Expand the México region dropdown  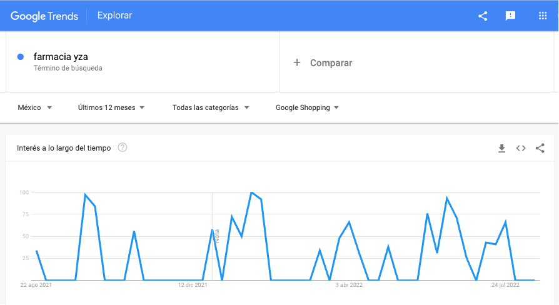pos(35,107)
